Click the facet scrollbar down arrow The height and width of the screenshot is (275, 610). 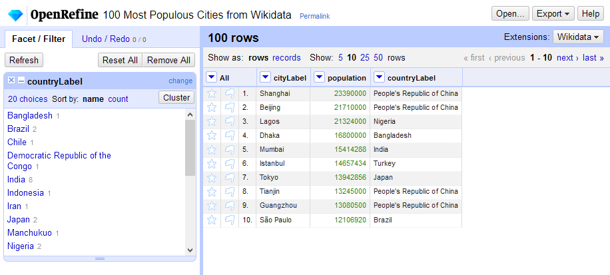pyautogui.click(x=190, y=250)
